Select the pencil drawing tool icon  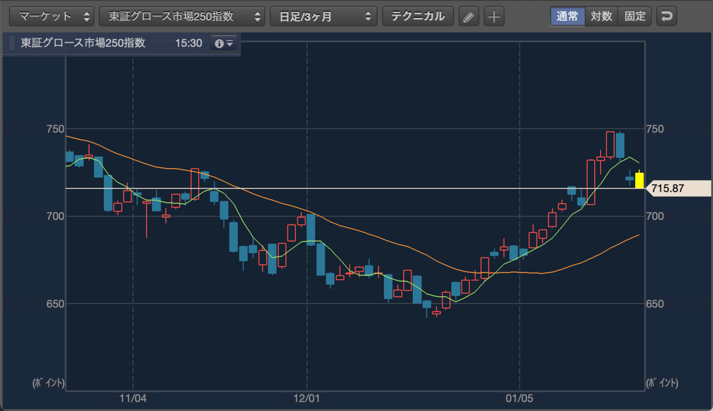(469, 17)
